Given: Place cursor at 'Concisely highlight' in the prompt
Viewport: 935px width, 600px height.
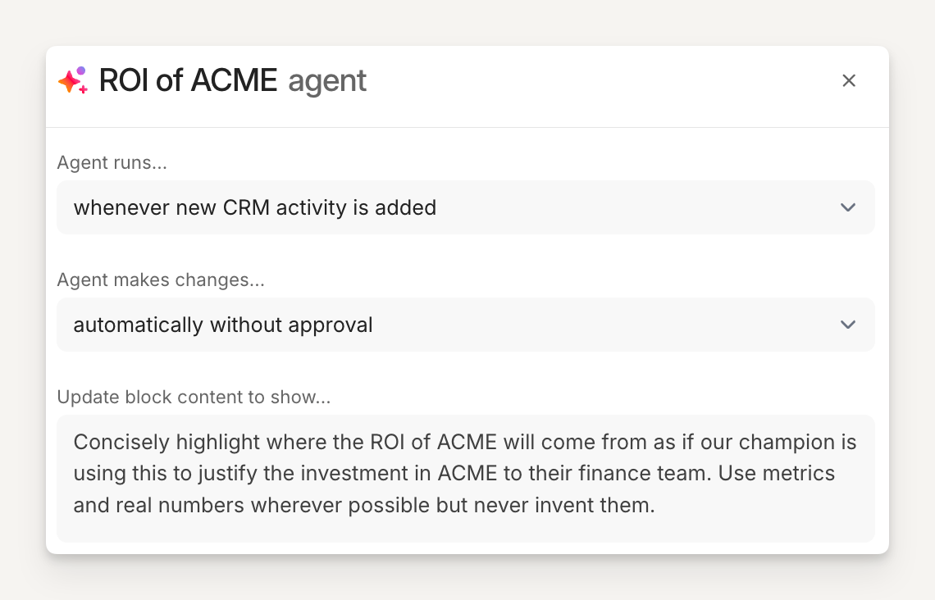Looking at the screenshot, I should [75, 443].
